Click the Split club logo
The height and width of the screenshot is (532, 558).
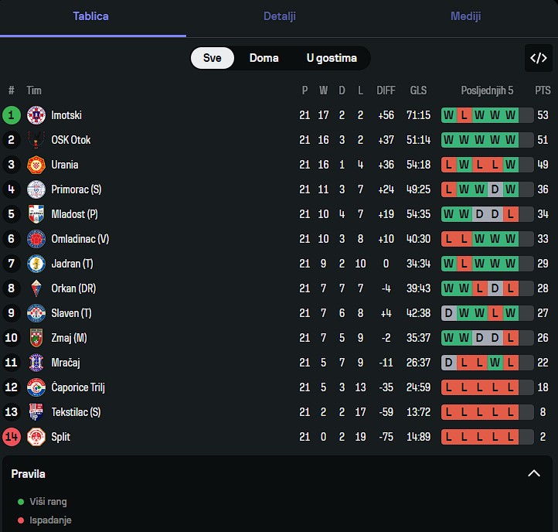[x=36, y=437]
